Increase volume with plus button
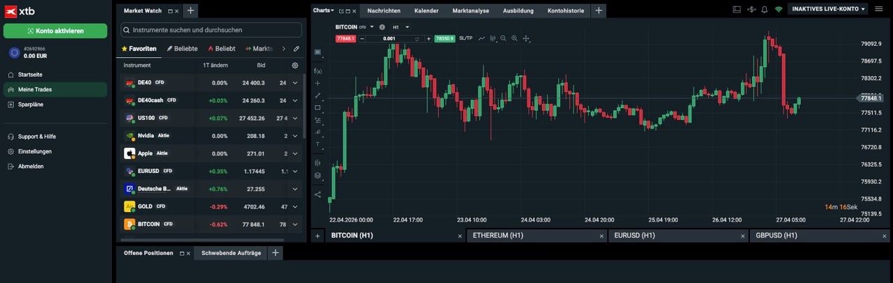The height and width of the screenshot is (283, 893). (x=428, y=38)
